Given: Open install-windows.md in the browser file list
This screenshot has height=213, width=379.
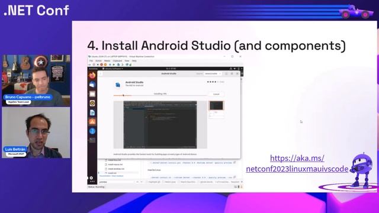Looking at the screenshot, I should [114, 169].
